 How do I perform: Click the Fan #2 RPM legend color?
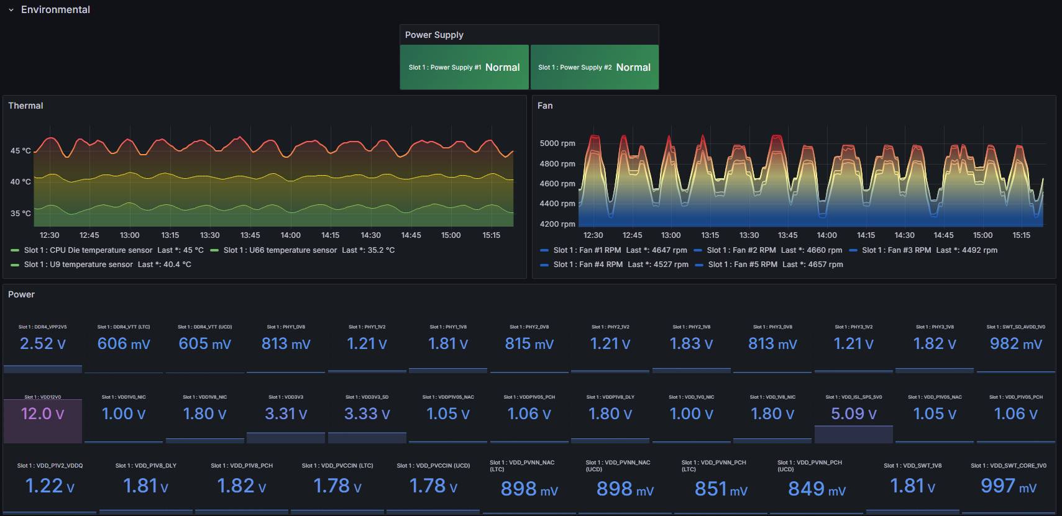(698, 250)
